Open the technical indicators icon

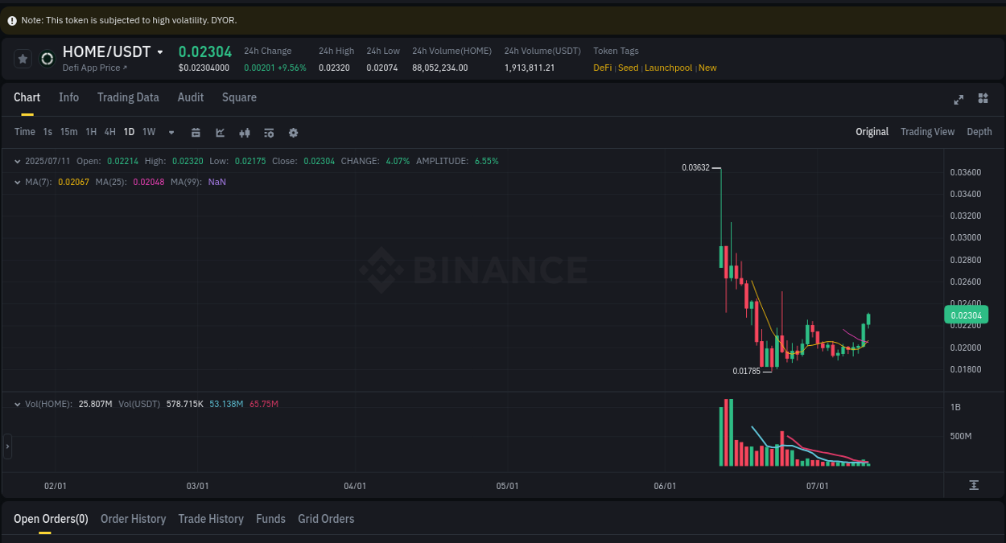[268, 132]
